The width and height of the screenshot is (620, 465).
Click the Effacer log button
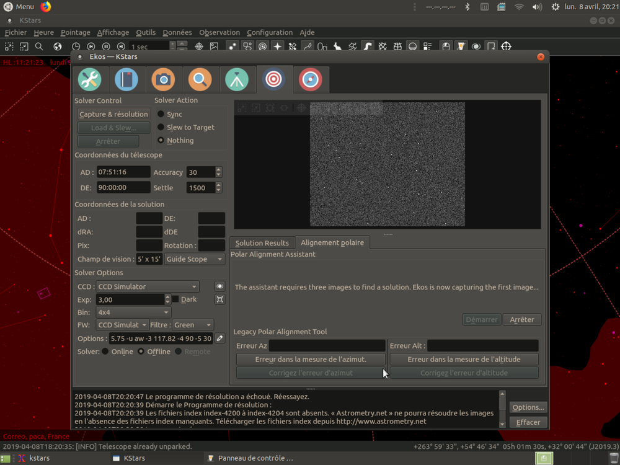528,422
